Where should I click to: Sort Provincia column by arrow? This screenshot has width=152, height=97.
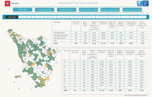(x=64, y=59)
